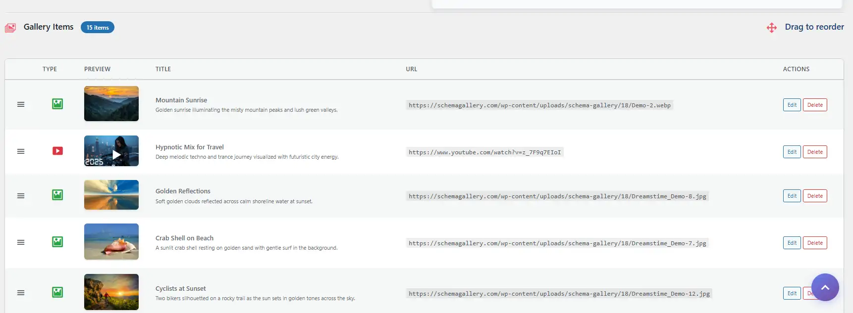Screen dimensions: 853x313
Task: Select the YouTube URL of Hypnotic Mix
Action: pos(484,152)
